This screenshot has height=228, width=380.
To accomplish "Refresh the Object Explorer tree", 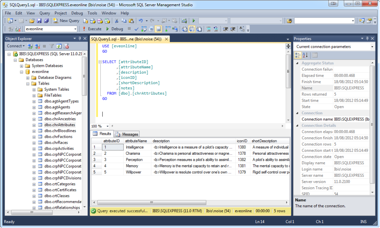I will (x=58, y=46).
